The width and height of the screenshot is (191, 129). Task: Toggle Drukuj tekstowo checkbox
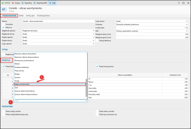(x=97, y=41)
